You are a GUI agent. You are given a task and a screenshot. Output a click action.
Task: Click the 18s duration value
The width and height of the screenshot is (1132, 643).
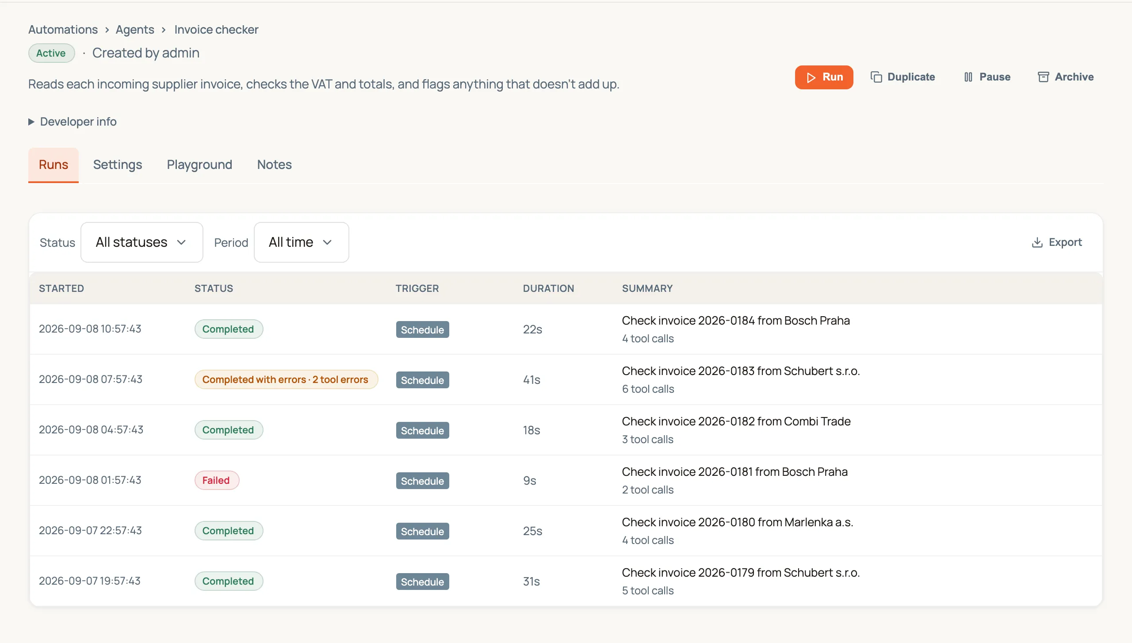532,430
